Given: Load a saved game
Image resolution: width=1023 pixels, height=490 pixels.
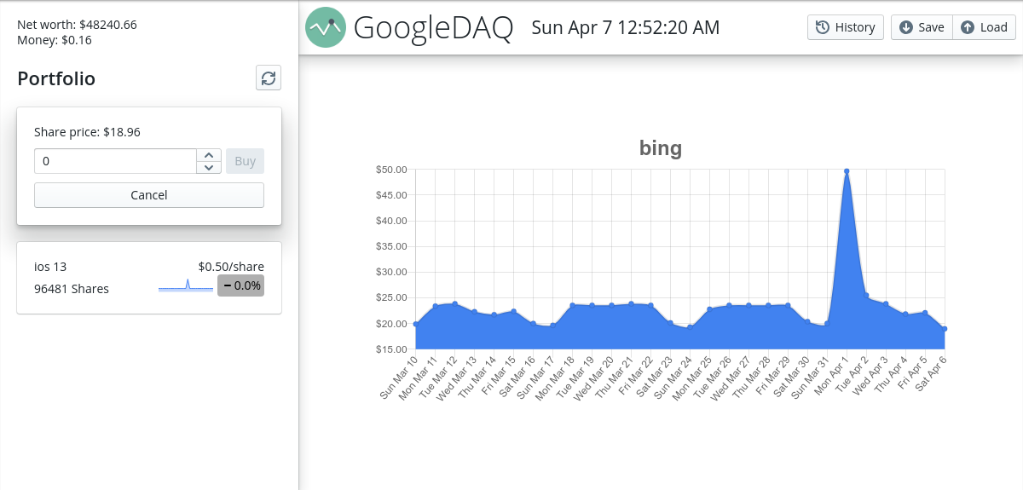Looking at the screenshot, I should pyautogui.click(x=985, y=27).
